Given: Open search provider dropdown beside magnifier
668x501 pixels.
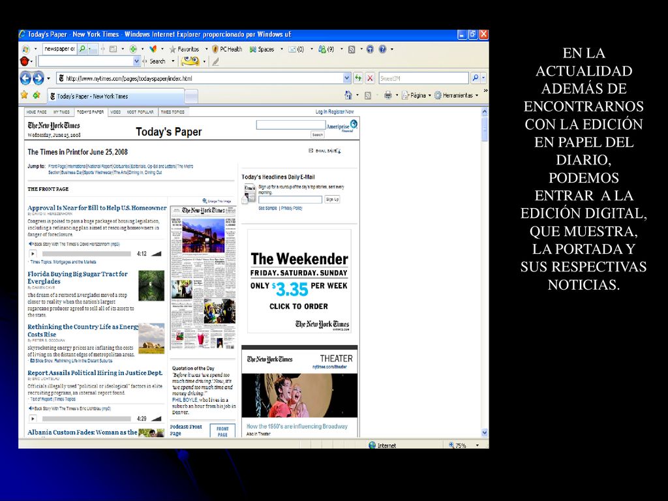Looking at the screenshot, I should click(483, 78).
